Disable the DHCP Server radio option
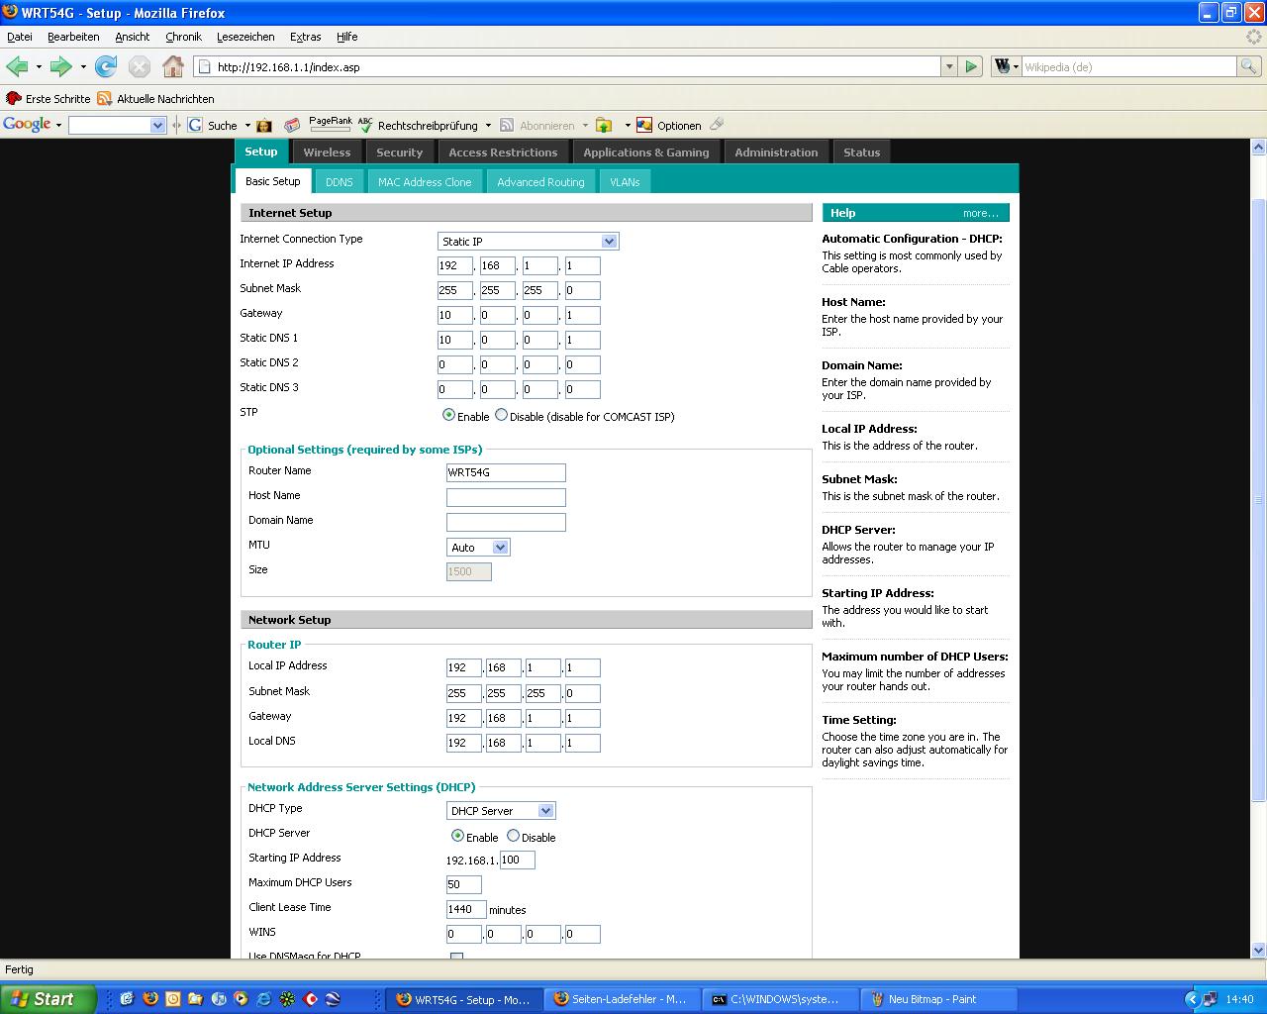The width and height of the screenshot is (1267, 1014). click(x=513, y=836)
